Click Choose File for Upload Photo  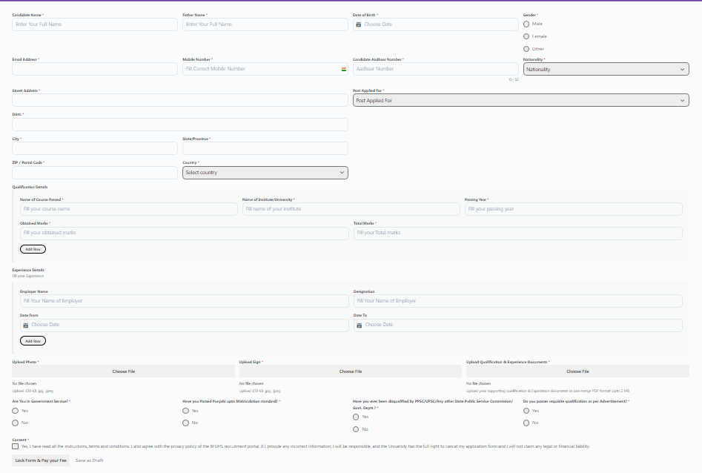tap(124, 371)
